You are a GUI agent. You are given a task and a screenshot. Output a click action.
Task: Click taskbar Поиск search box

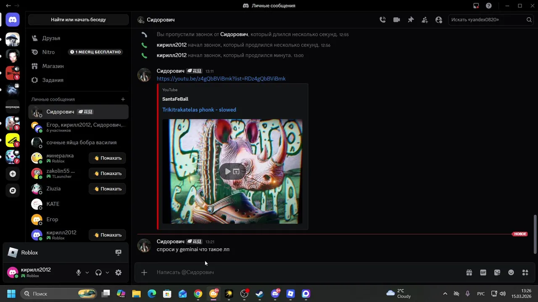pos(58,294)
